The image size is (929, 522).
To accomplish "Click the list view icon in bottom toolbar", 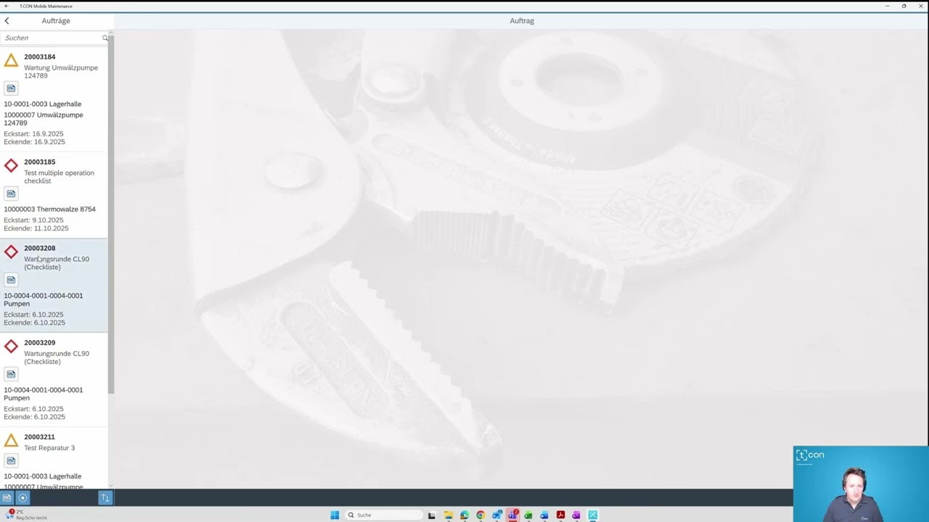I will [x=7, y=497].
